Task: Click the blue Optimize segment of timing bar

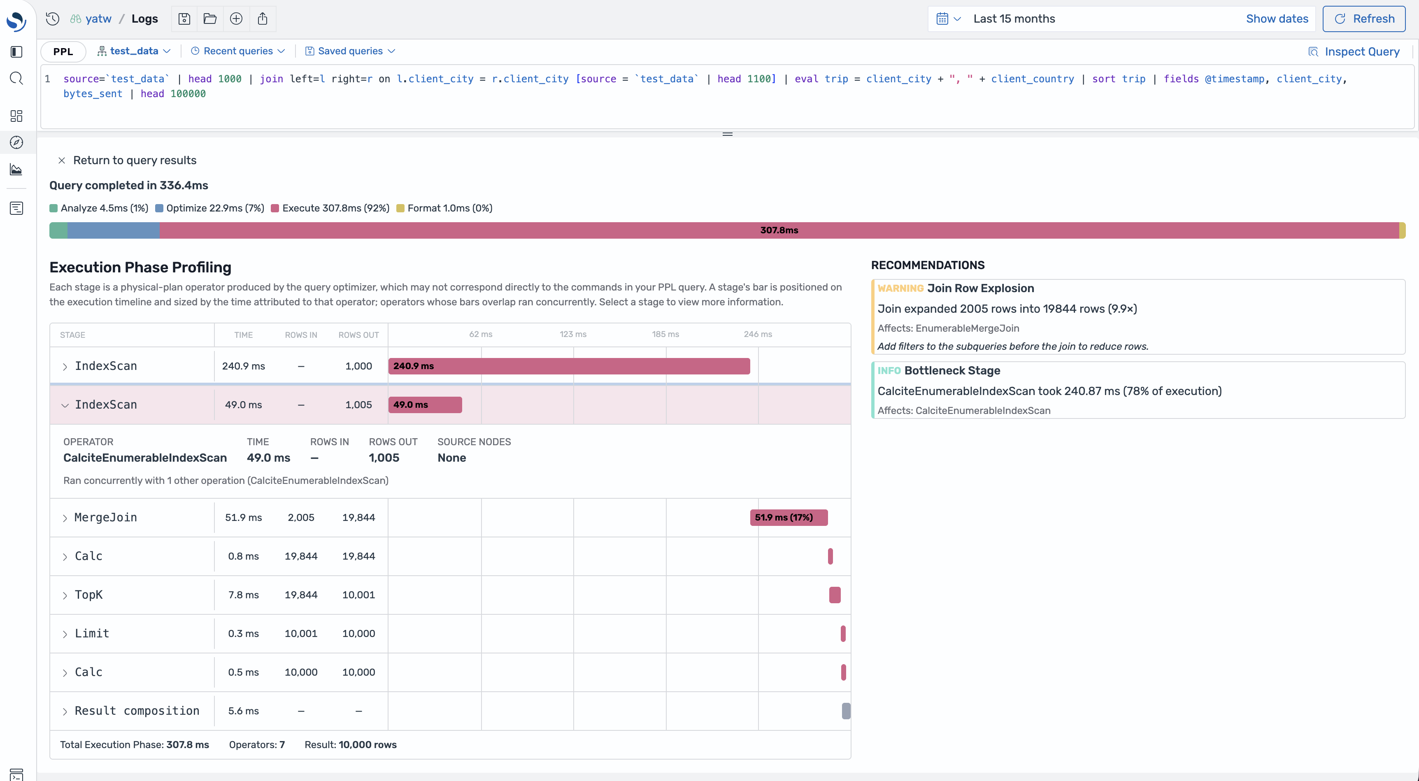Action: click(x=114, y=230)
